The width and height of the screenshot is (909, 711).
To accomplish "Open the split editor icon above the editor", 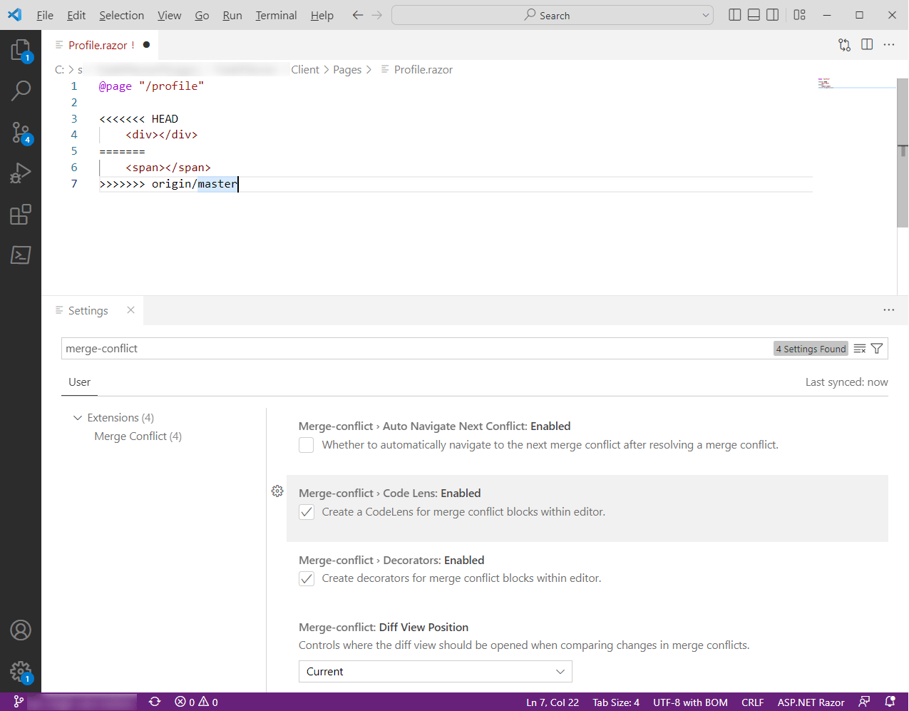I will (x=867, y=44).
